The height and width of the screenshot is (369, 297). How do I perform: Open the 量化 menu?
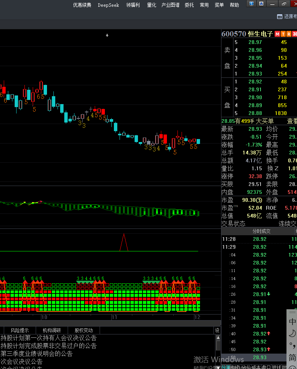tap(152, 5)
